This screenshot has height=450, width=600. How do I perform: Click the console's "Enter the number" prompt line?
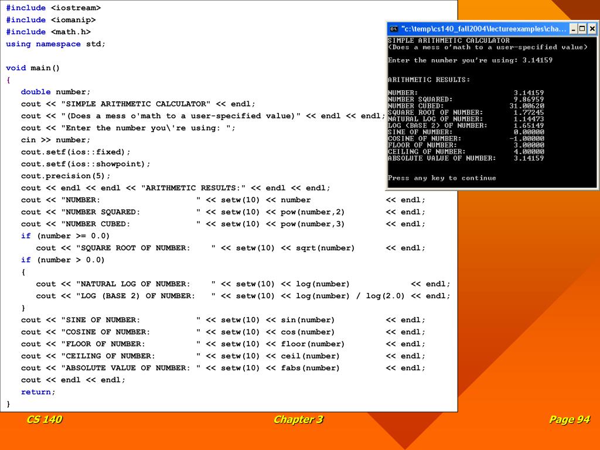click(470, 60)
